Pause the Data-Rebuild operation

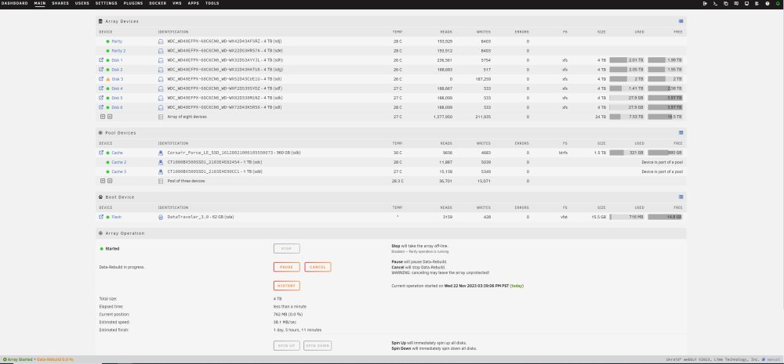pos(286,267)
